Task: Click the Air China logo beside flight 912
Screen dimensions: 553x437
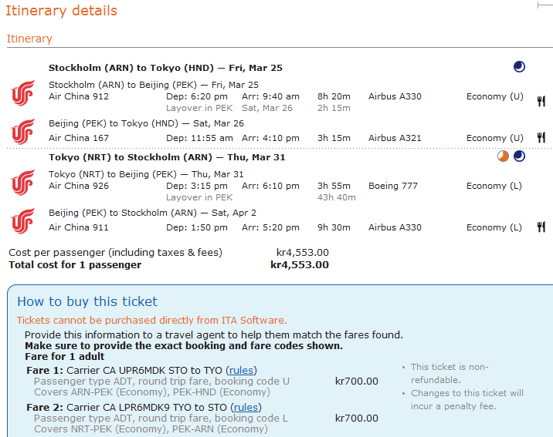Action: pos(22,94)
